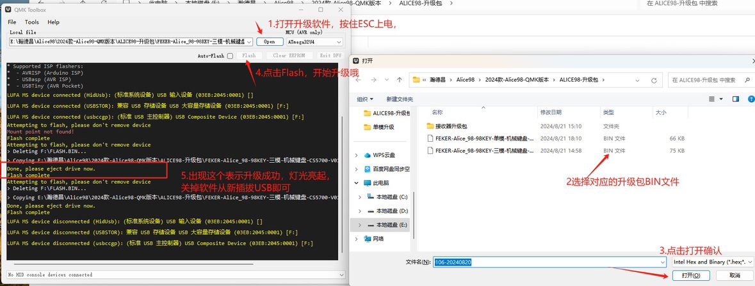Screen dimensions: 755x286
Task: Click the 文件名 filename input field
Action: click(544, 262)
